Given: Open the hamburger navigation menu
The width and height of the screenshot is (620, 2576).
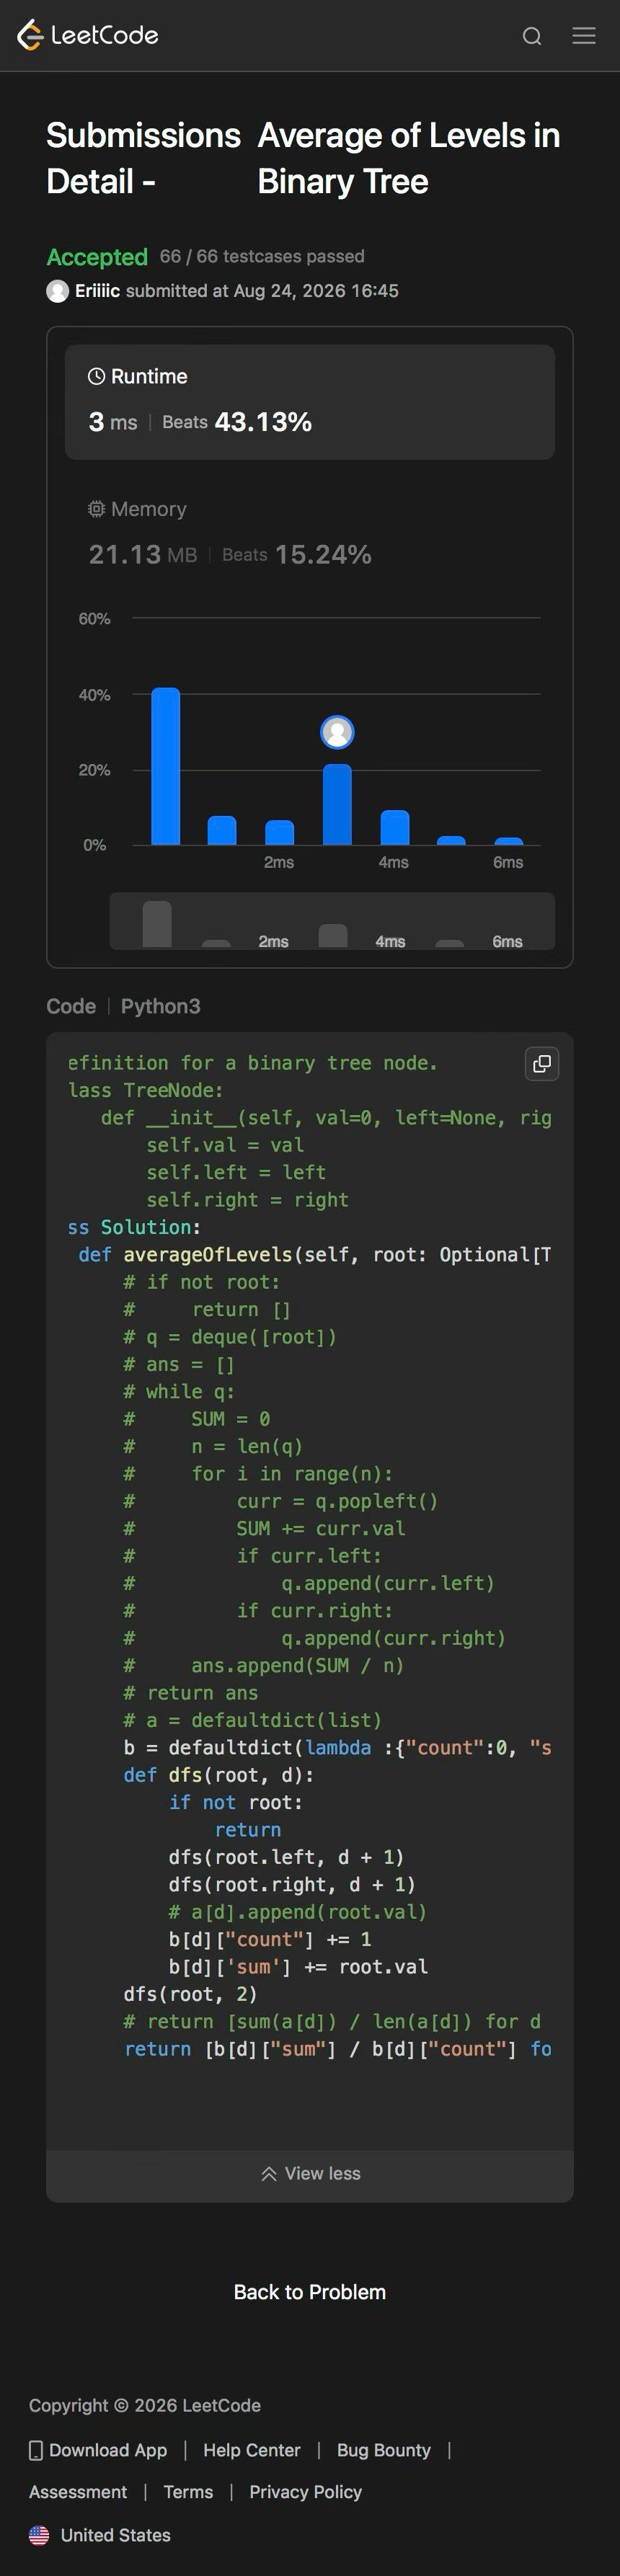Looking at the screenshot, I should point(584,36).
